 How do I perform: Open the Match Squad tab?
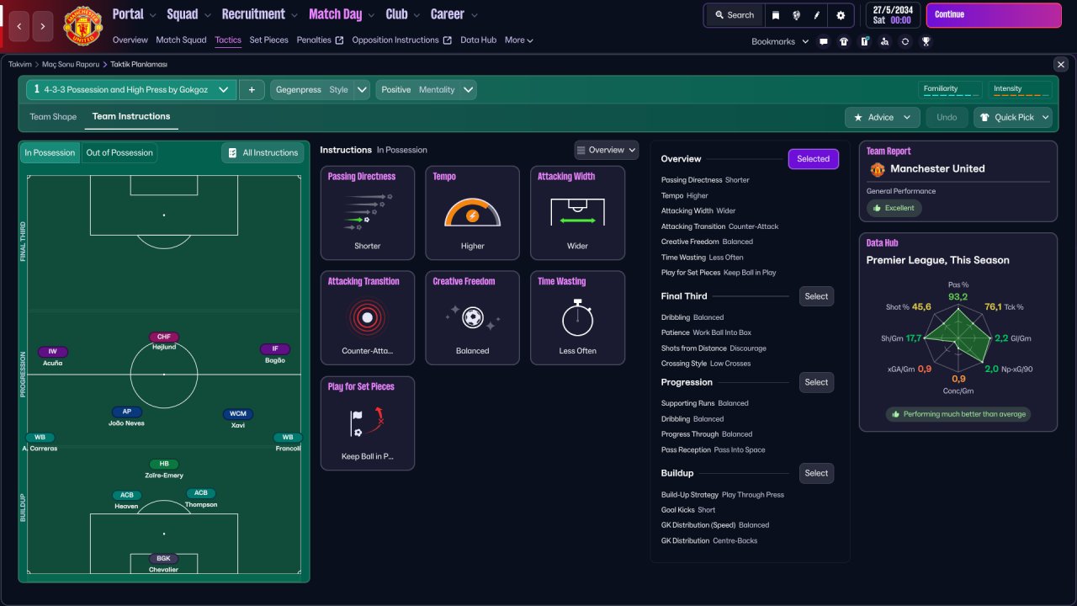click(x=181, y=40)
